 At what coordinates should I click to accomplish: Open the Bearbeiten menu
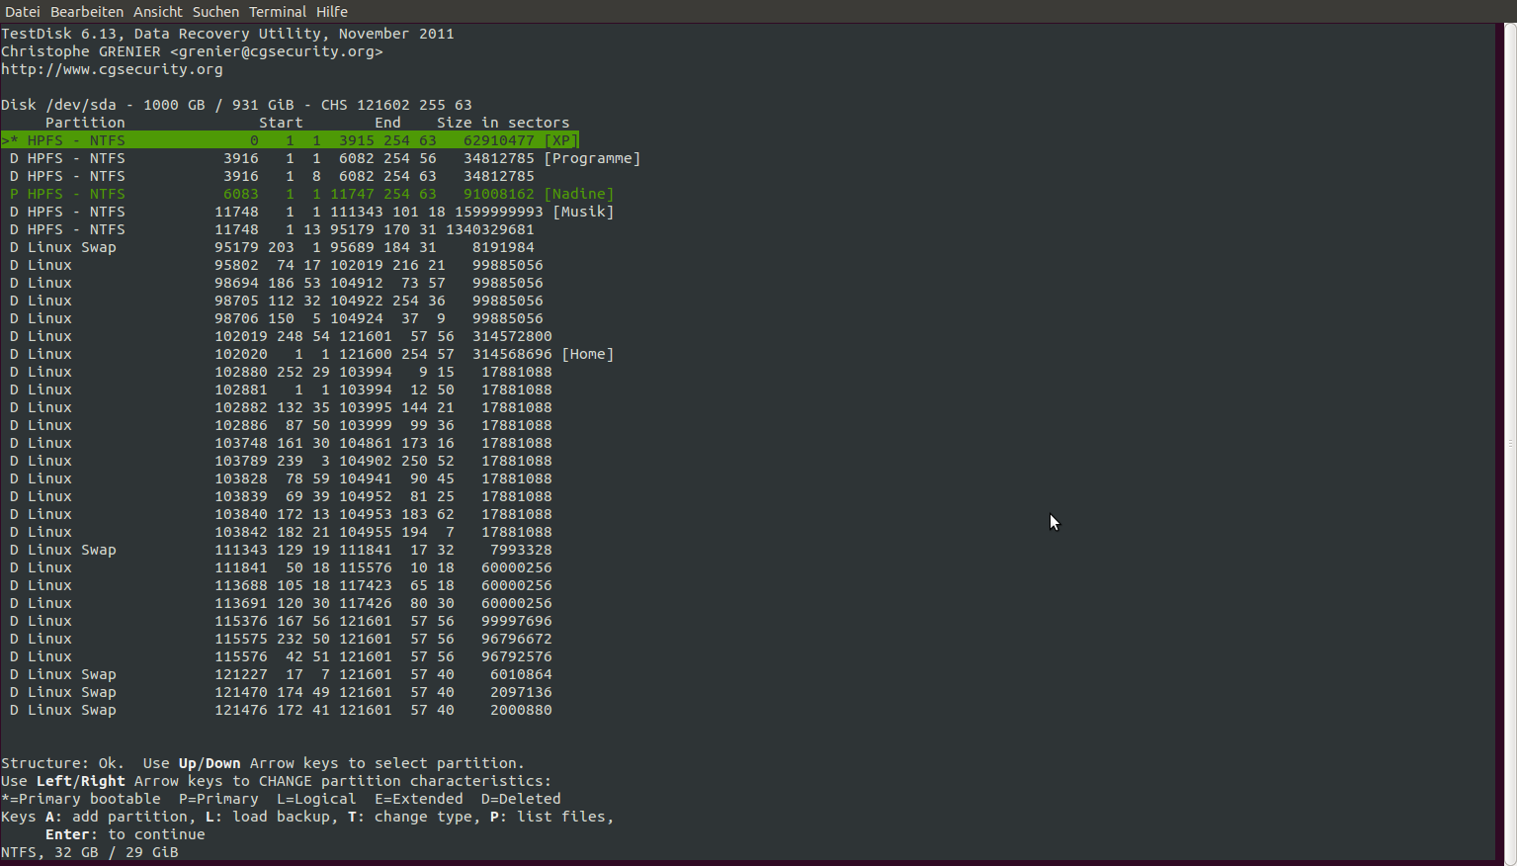click(x=87, y=12)
